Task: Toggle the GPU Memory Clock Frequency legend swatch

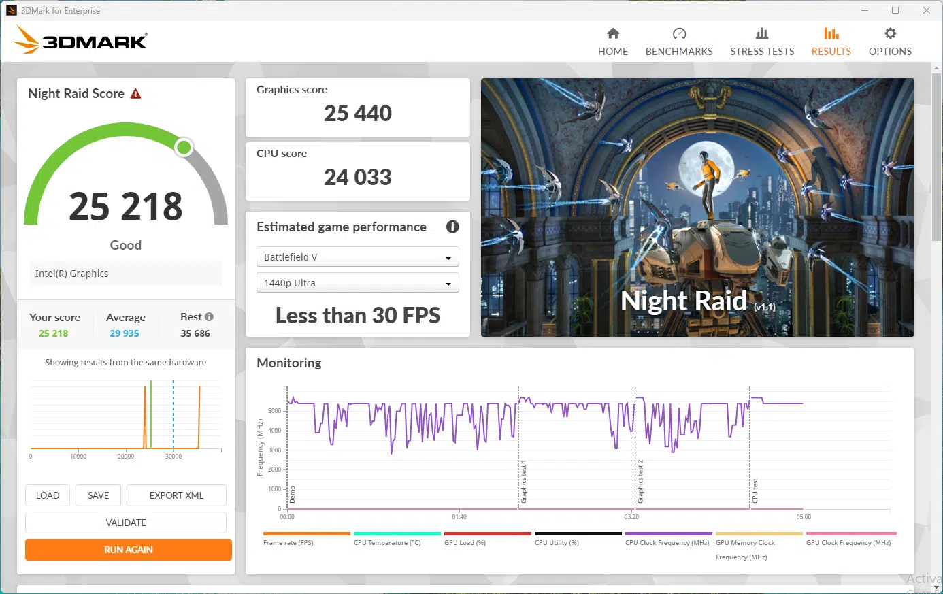Action: click(x=759, y=533)
